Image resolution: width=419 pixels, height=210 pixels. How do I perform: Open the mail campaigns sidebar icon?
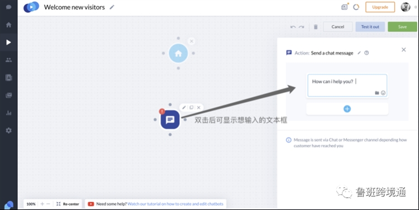point(8,95)
